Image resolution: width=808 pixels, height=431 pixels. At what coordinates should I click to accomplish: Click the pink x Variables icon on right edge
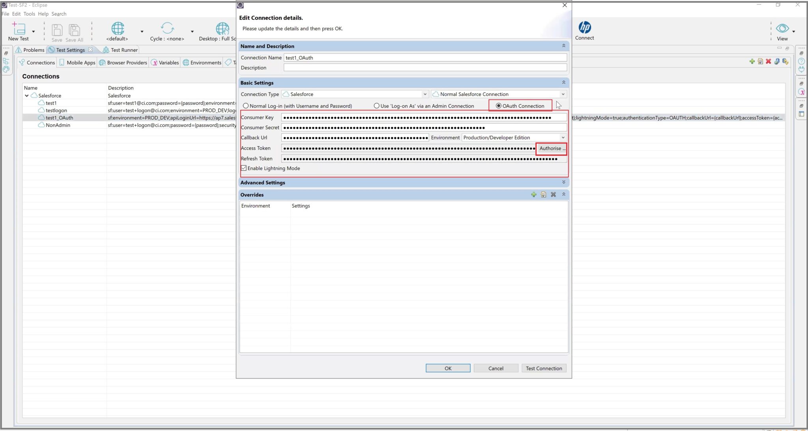tap(801, 92)
